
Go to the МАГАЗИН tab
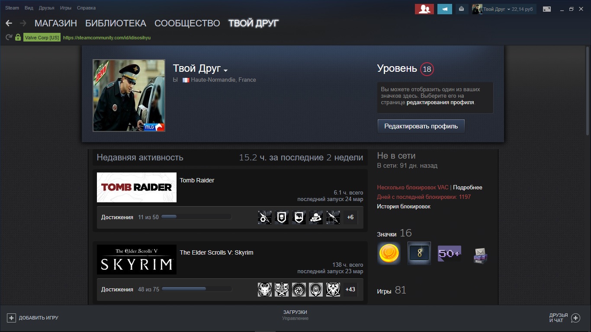(56, 23)
